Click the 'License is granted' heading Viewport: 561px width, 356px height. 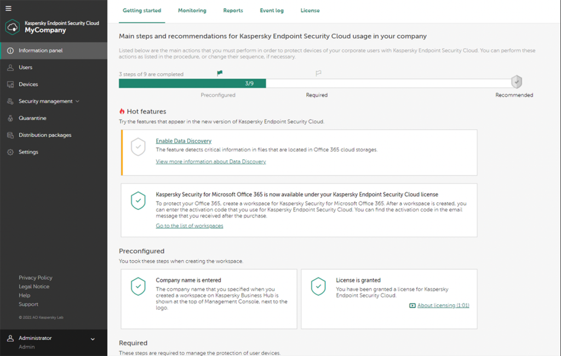(358, 281)
